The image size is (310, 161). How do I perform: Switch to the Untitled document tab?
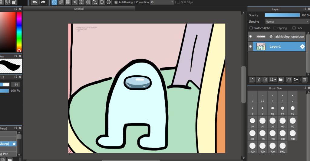click(x=79, y=9)
